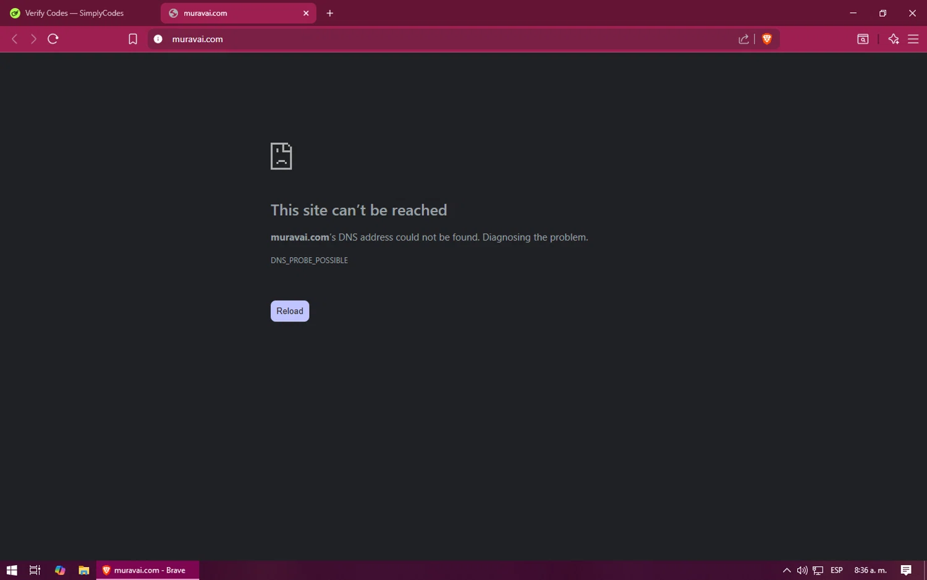The width and height of the screenshot is (927, 580).
Task: Open the Windows Start menu
Action: (x=12, y=570)
